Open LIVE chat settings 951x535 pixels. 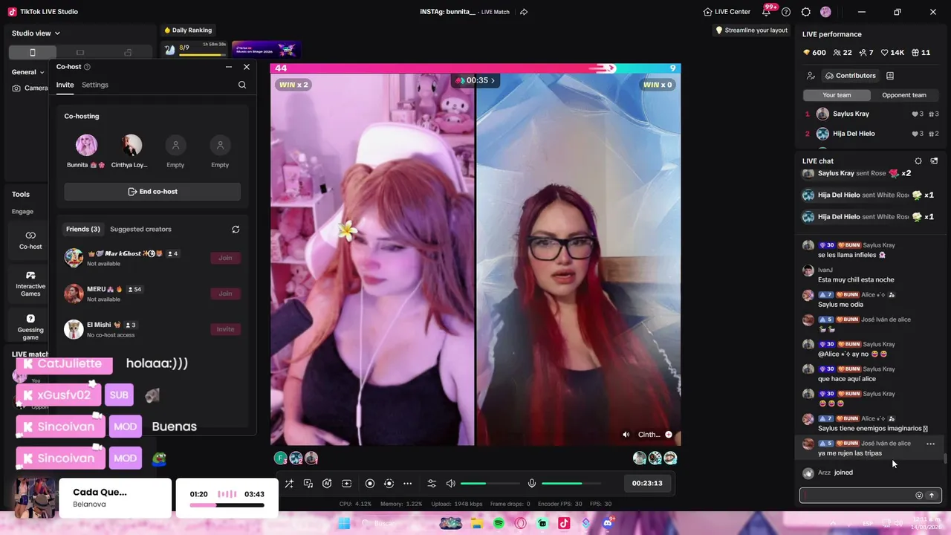pos(918,161)
